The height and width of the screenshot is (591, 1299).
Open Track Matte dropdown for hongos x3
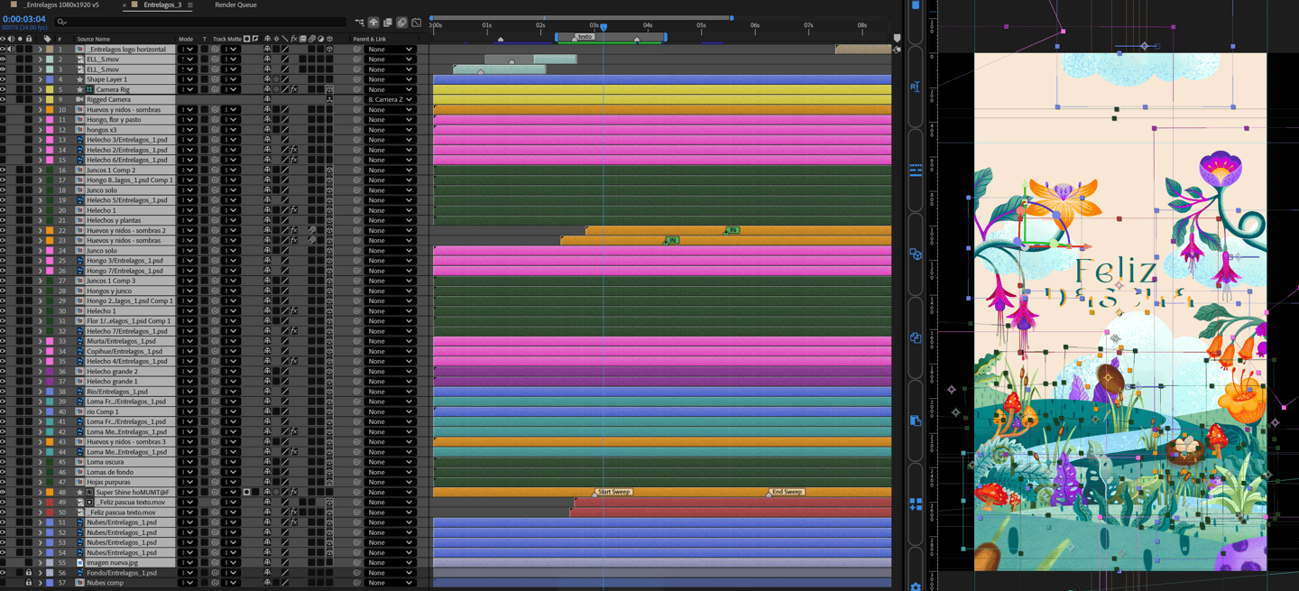click(231, 129)
